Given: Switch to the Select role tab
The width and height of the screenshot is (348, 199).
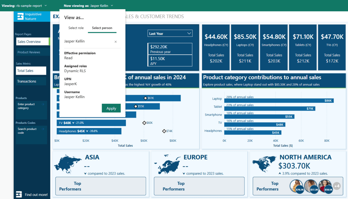Looking at the screenshot, I should pyautogui.click(x=76, y=28).
